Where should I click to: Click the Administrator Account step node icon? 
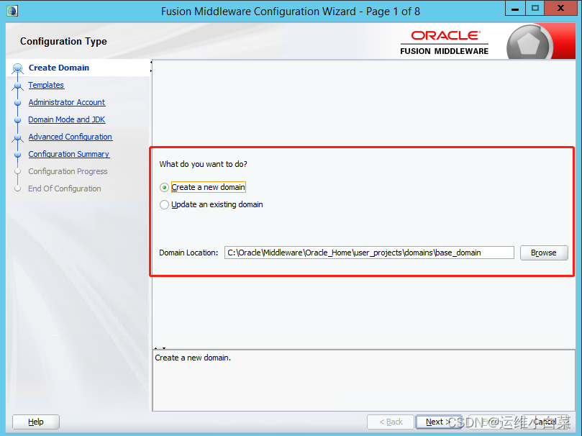tap(17, 102)
